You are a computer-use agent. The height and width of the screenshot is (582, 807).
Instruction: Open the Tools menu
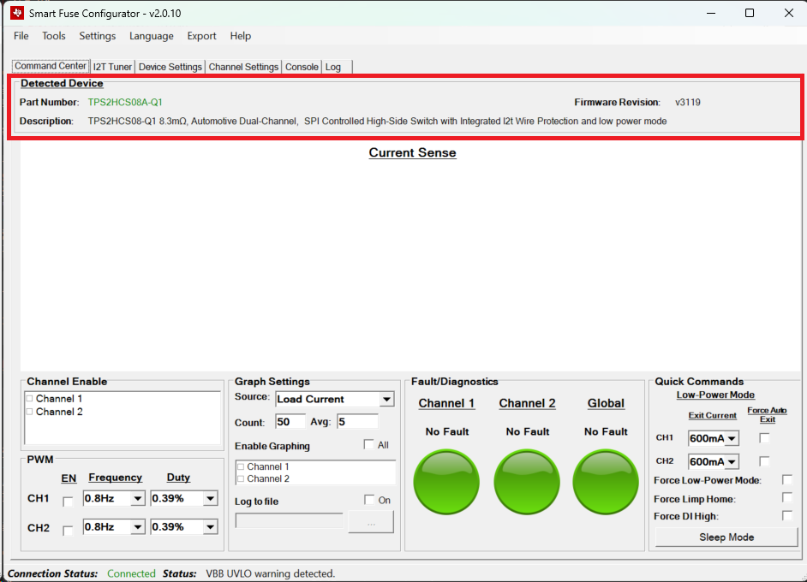(54, 36)
